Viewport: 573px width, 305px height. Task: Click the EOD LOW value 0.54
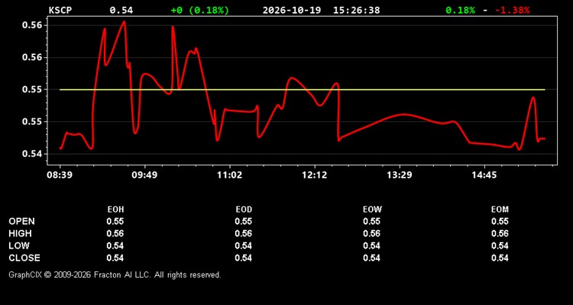pos(244,246)
